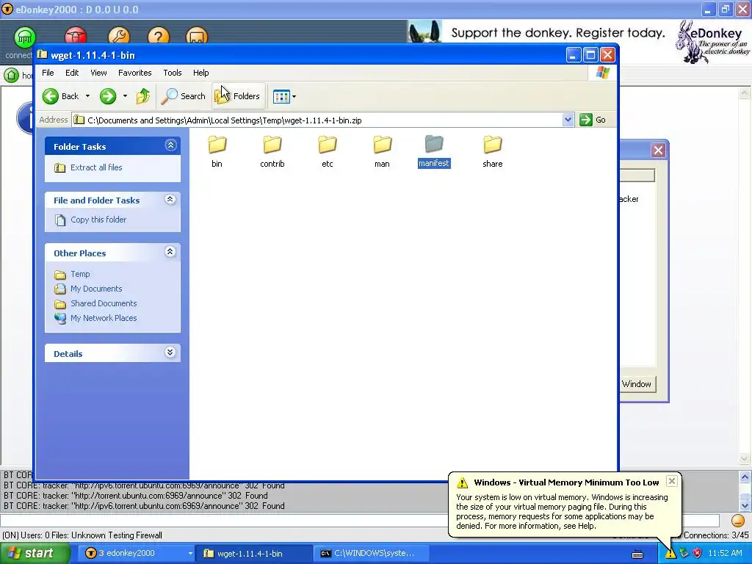752x564 pixels.
Task: Click the green Forward arrow button
Action: tap(108, 96)
